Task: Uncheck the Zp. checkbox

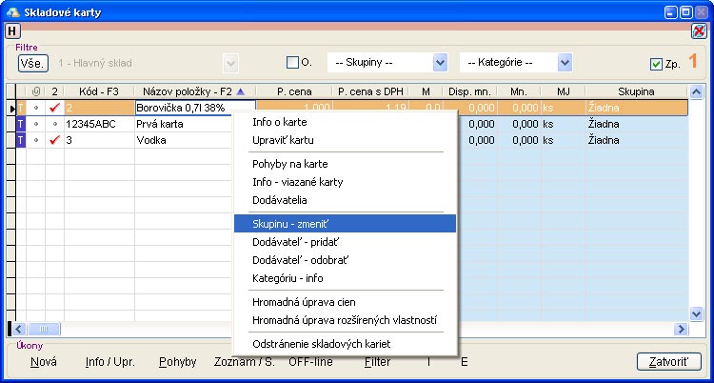Action: 656,64
